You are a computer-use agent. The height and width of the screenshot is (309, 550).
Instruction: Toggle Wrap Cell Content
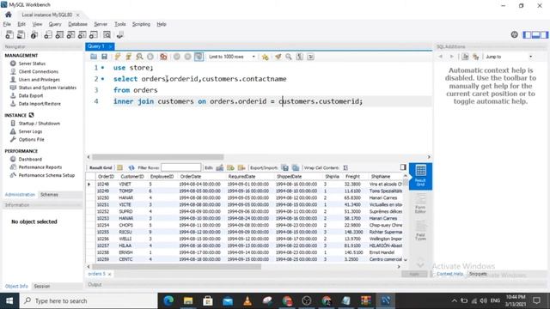345,167
